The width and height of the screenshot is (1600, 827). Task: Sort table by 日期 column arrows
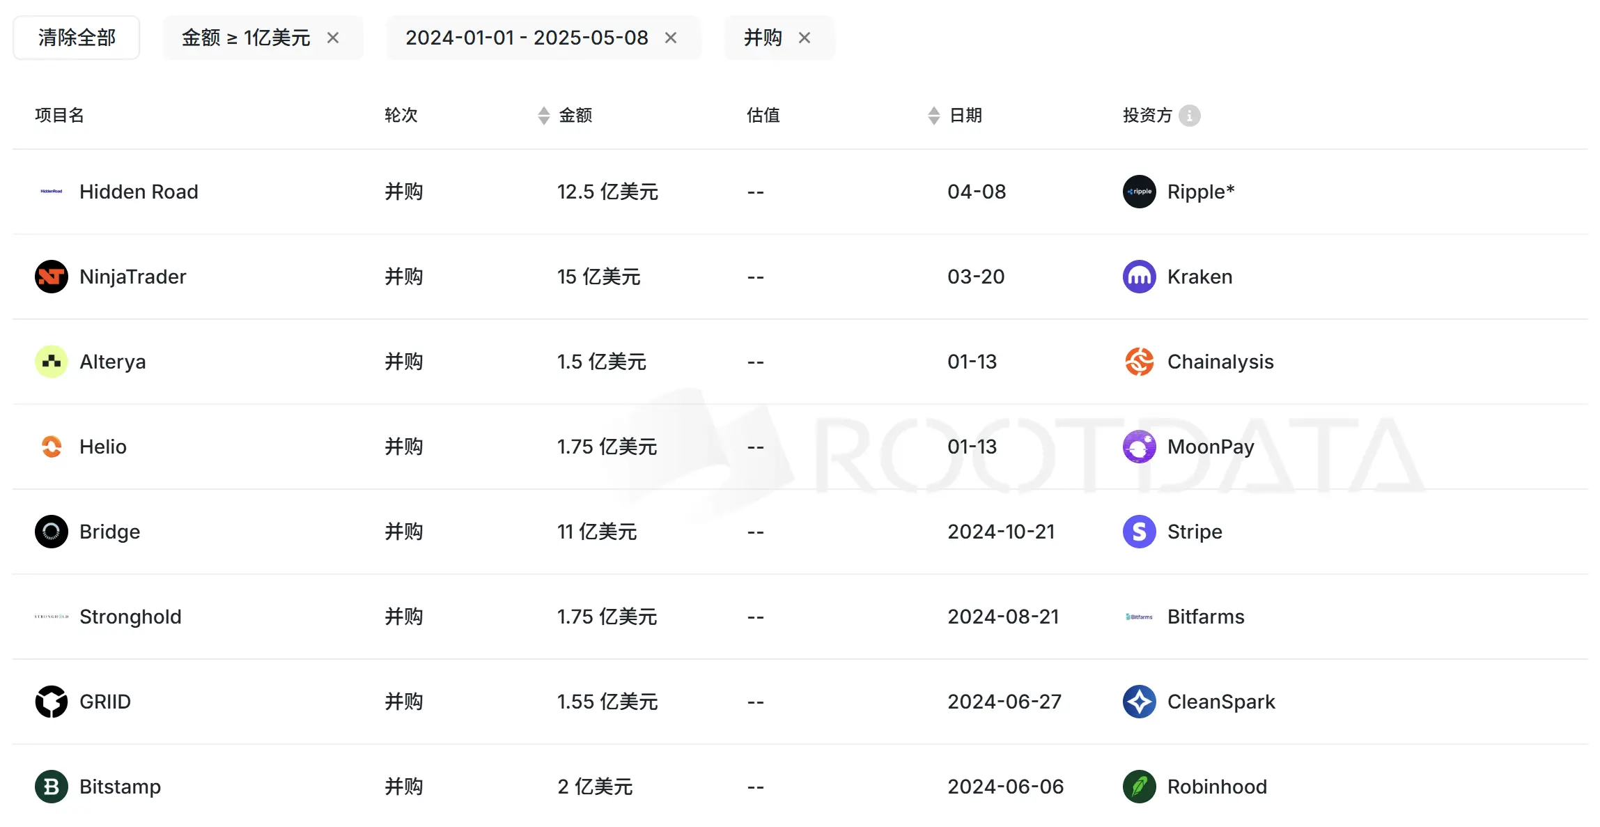coord(934,116)
